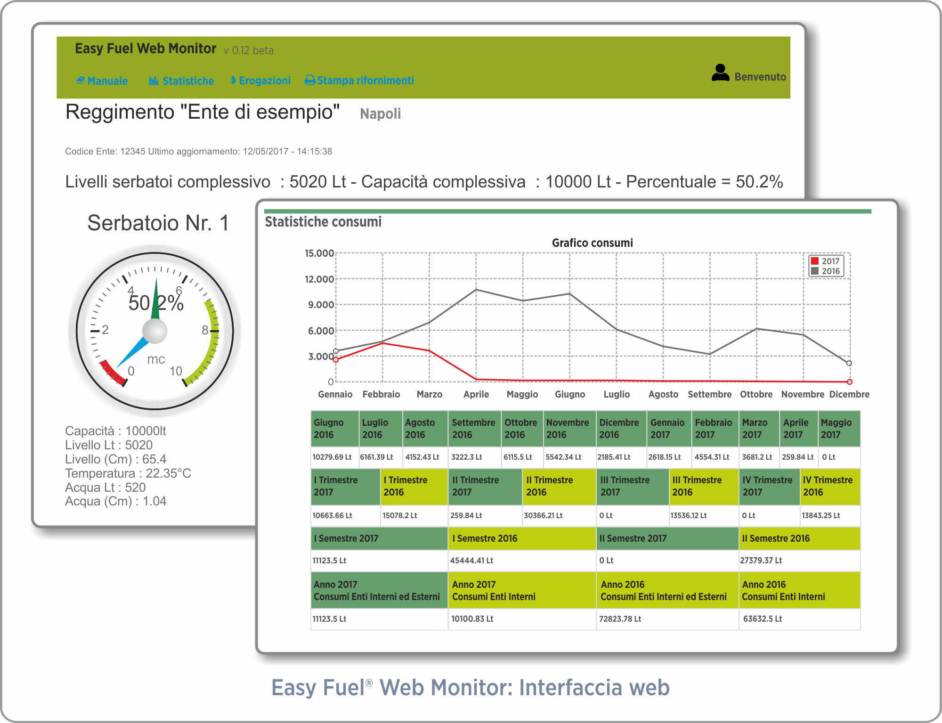The height and width of the screenshot is (723, 942).
Task: Click the 45444.41 Lt cell
Action: point(522,561)
